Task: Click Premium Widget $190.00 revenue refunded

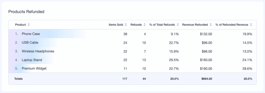Action: tap(206, 69)
